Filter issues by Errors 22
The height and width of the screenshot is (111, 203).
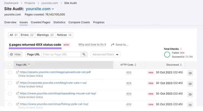[27, 35]
